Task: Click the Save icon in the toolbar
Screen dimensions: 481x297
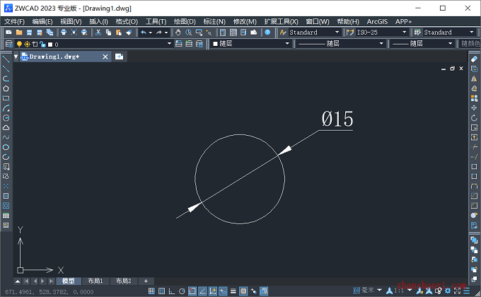Action: (29, 33)
